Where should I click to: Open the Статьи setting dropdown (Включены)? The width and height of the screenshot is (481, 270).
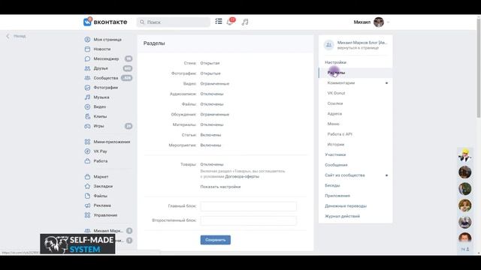210,135
